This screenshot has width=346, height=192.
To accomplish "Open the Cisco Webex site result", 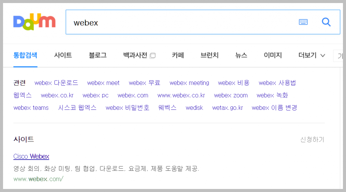I will pos(31,156).
